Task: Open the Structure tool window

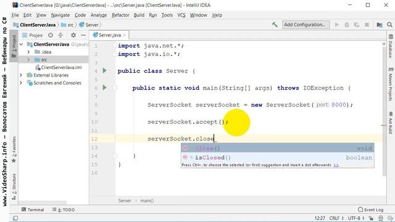Action: tap(14, 187)
